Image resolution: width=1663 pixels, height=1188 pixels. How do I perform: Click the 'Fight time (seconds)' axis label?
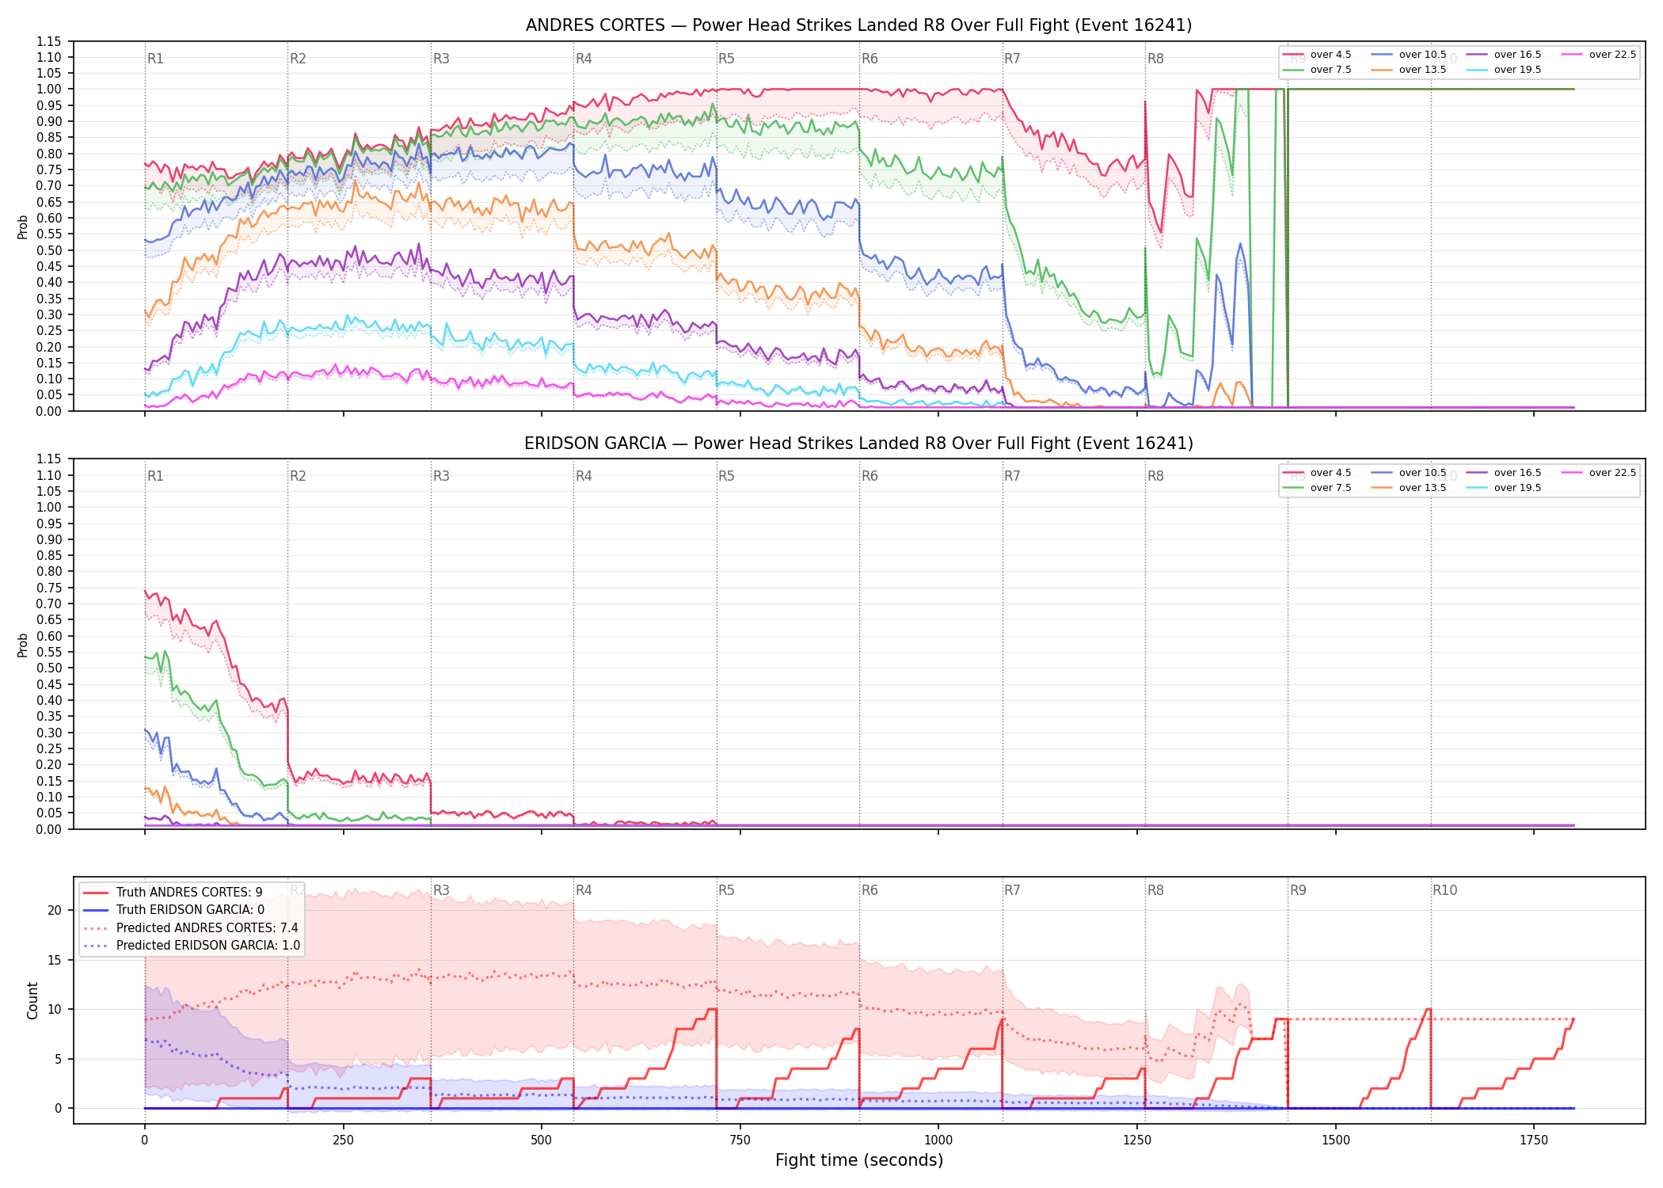[x=859, y=1160]
